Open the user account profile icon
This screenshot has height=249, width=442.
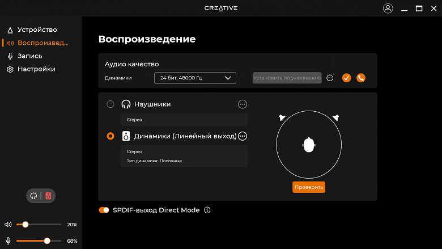click(x=388, y=9)
